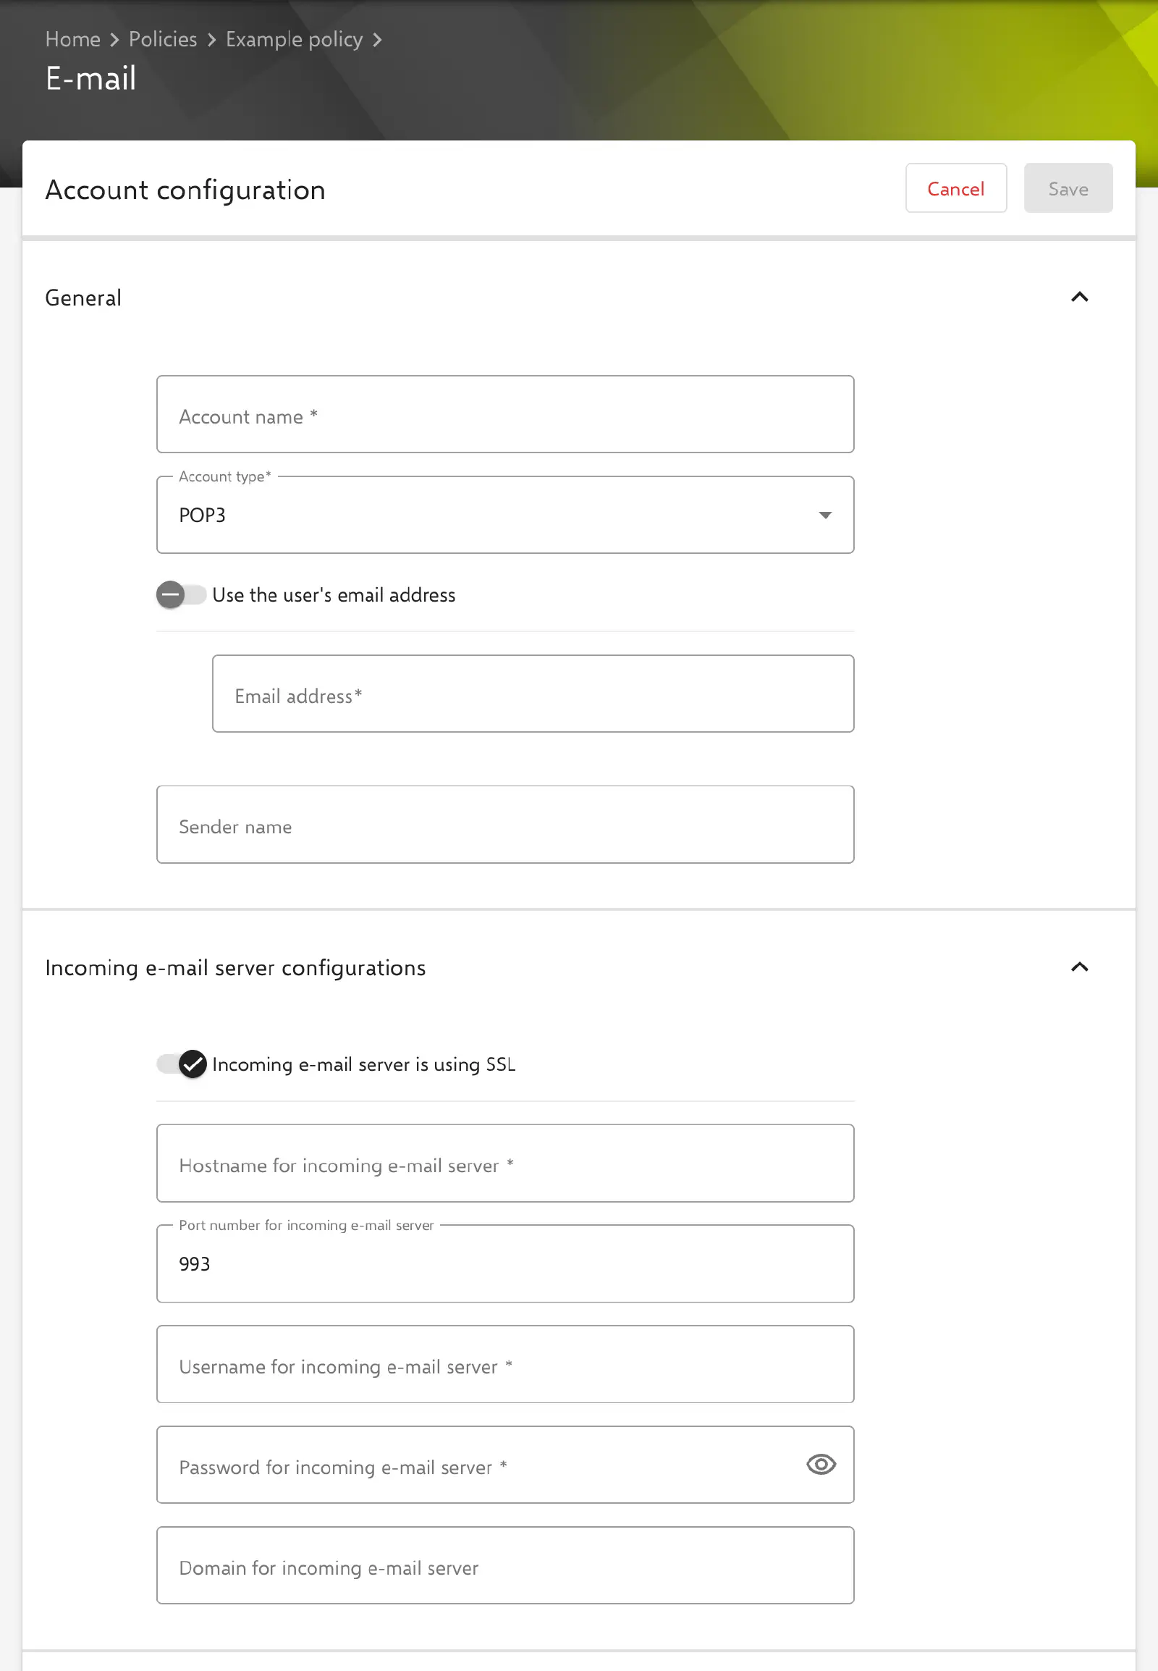Click the Sender name field
Image resolution: width=1158 pixels, height=1671 pixels.
505,825
